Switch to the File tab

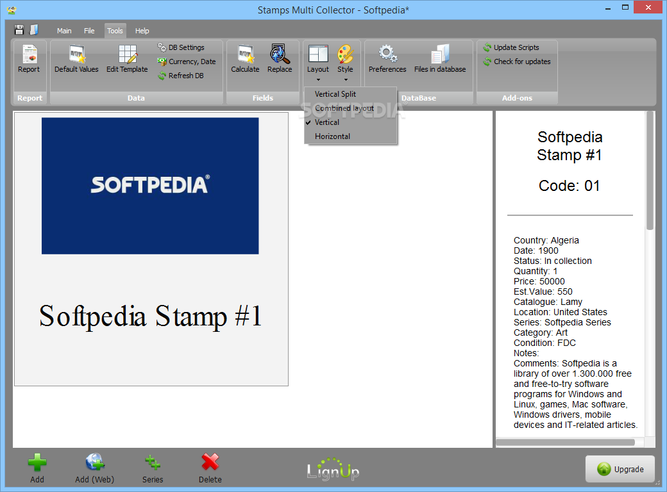89,31
